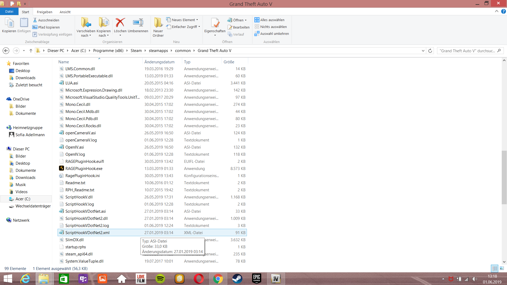Viewport: 507px width, 285px height.
Task: Open the address bar history dropdown
Action: (423, 51)
